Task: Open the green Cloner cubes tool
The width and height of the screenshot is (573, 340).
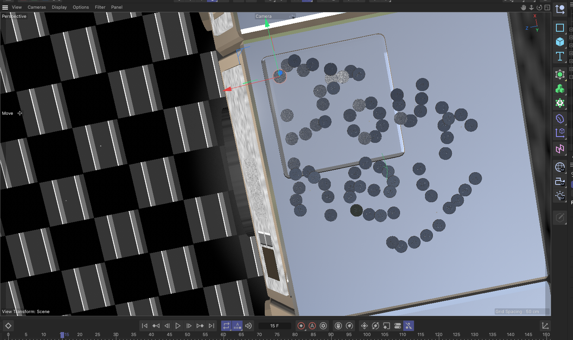Action: 560,89
